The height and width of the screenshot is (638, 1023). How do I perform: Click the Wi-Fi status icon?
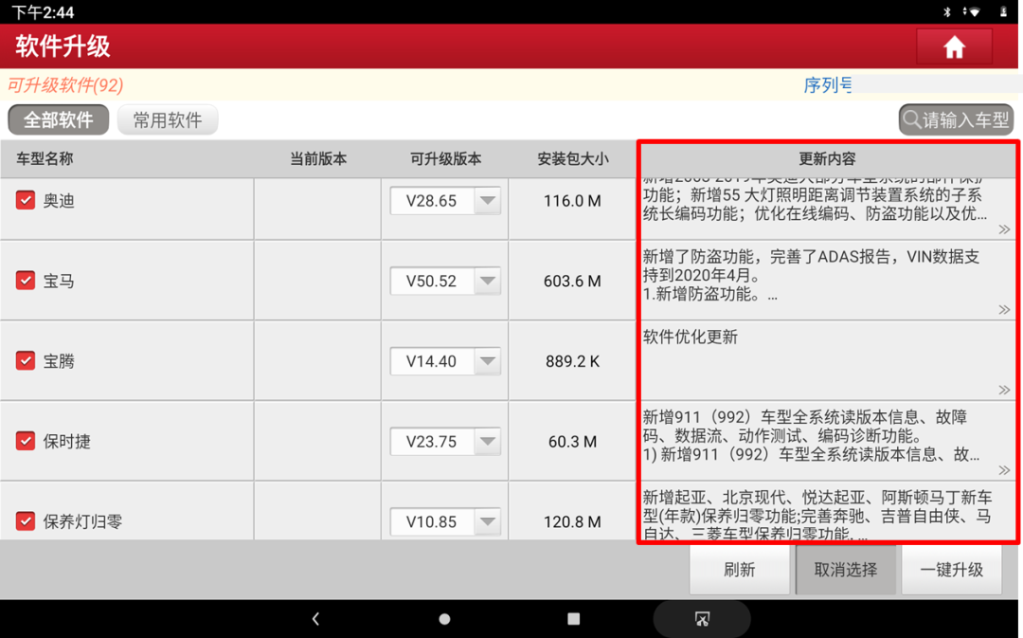(x=973, y=11)
